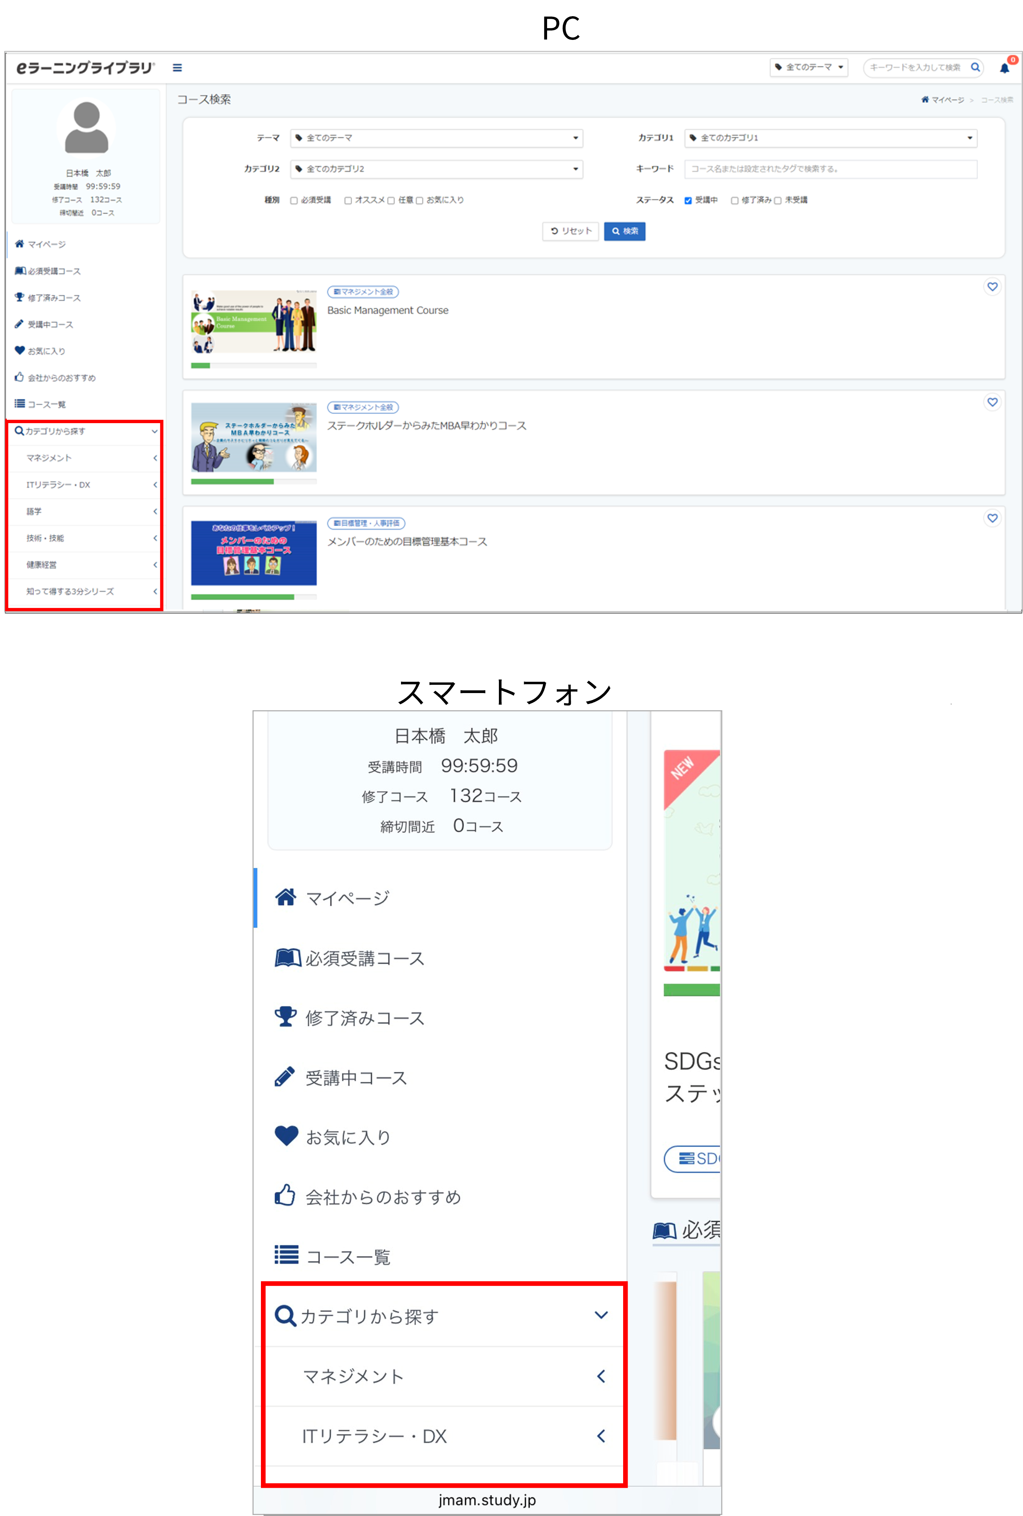Favorite ステークホルダーからみたMBA course heart icon
Image resolution: width=1023 pixels, height=1516 pixels.
pyautogui.click(x=992, y=402)
